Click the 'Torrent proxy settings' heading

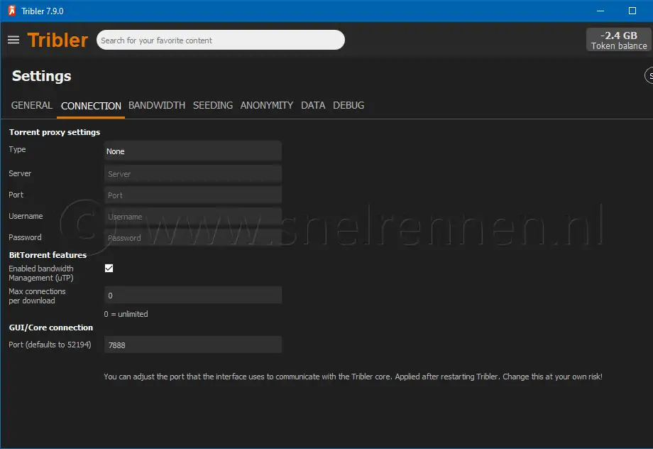[x=55, y=132]
